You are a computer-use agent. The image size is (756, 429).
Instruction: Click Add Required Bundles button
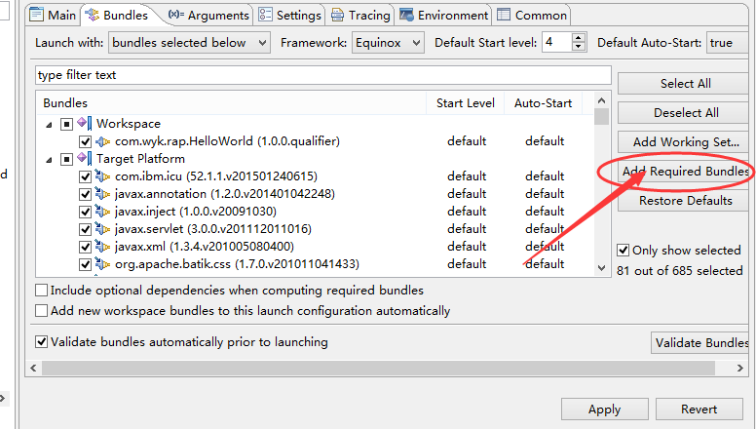pyautogui.click(x=685, y=172)
